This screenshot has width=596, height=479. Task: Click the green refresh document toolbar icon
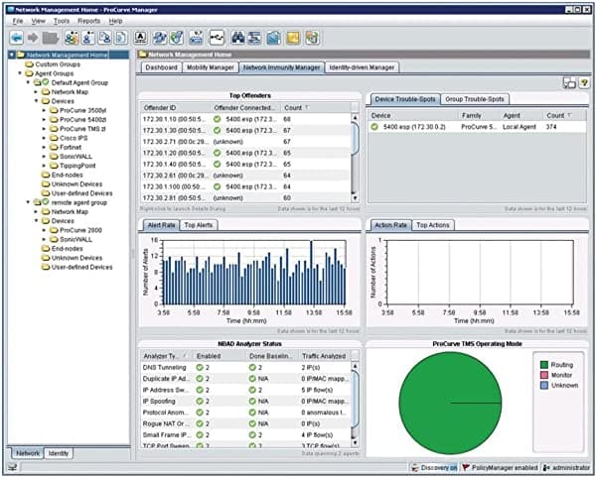pos(312,38)
